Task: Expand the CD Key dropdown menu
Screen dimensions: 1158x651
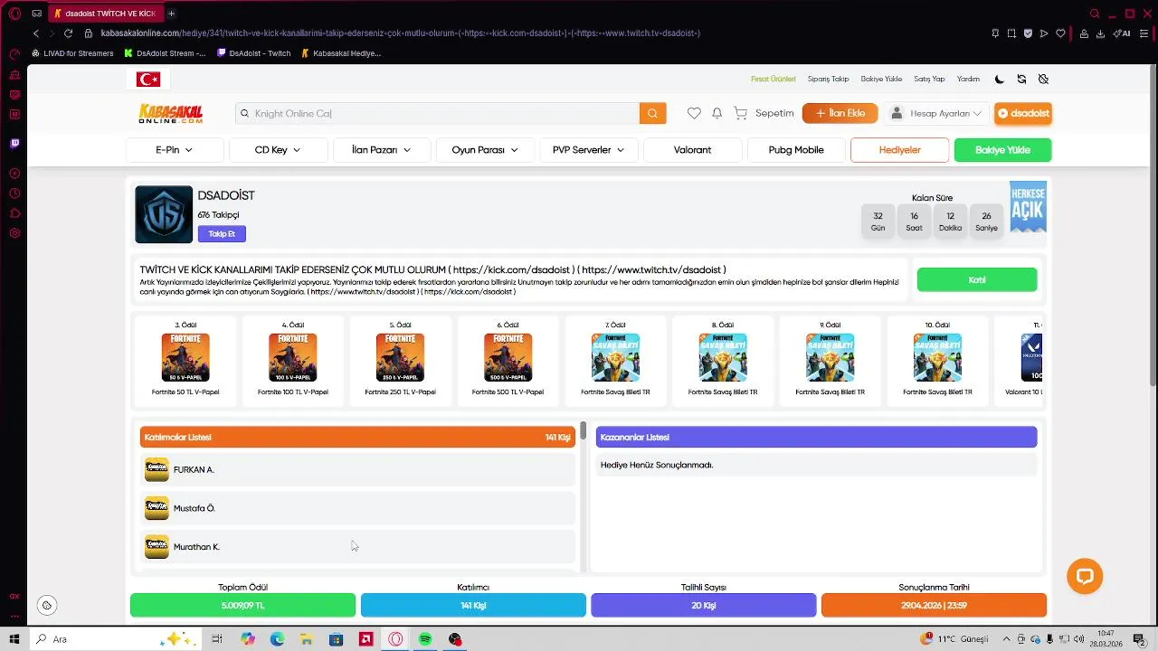Action: [278, 150]
